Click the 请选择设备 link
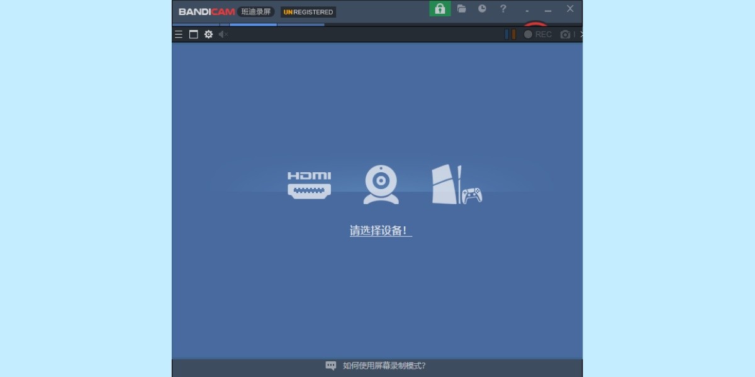 379,231
